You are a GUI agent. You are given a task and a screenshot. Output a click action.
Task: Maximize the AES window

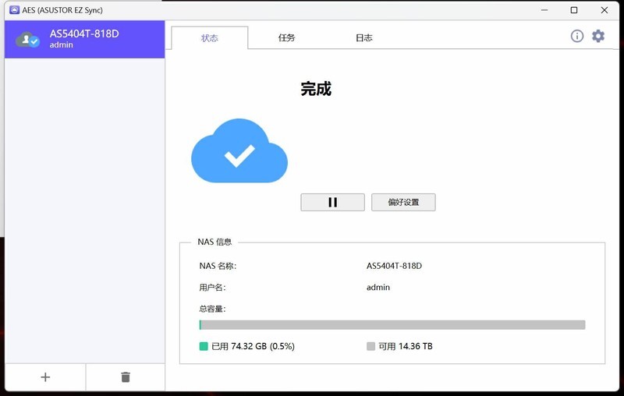coord(574,10)
